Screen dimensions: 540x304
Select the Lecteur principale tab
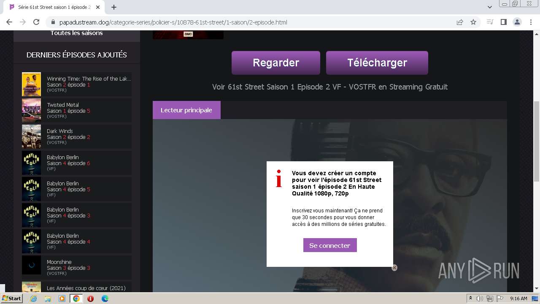tap(186, 110)
